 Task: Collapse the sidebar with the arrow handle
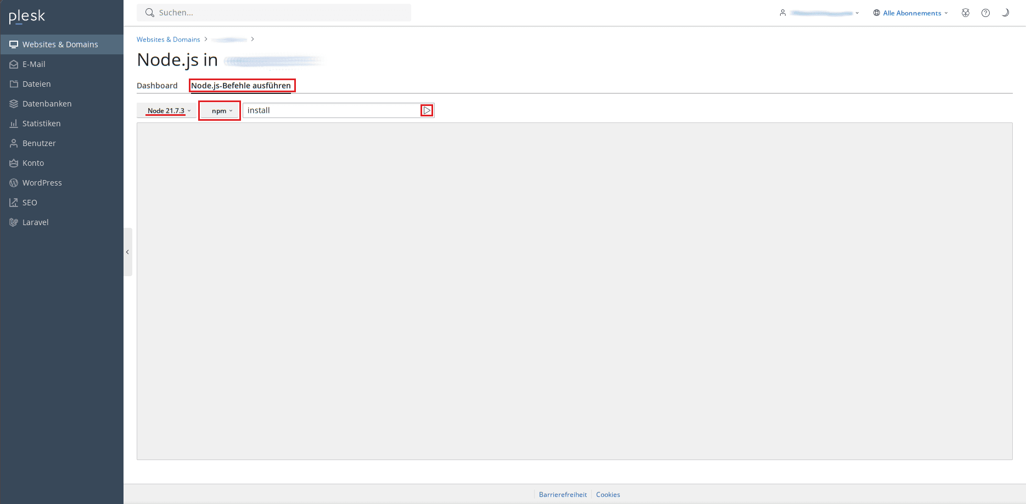pos(127,252)
